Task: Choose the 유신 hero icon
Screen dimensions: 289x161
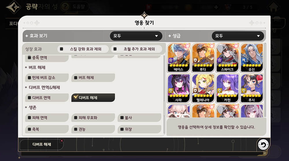Action: pyautogui.click(x=252, y=58)
